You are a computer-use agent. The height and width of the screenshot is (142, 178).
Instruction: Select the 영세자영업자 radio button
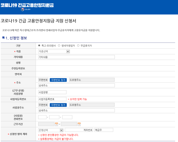pos(59,45)
